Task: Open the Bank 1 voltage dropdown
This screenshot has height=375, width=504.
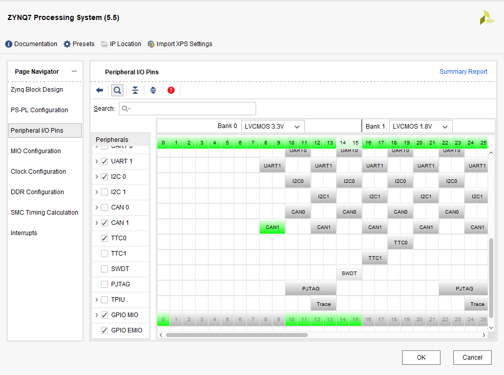Action: (x=421, y=127)
